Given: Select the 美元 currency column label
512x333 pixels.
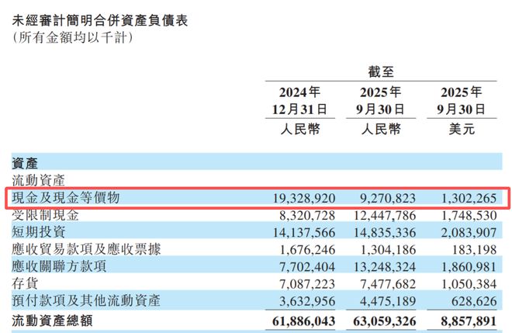Looking at the screenshot, I should coord(466,129).
